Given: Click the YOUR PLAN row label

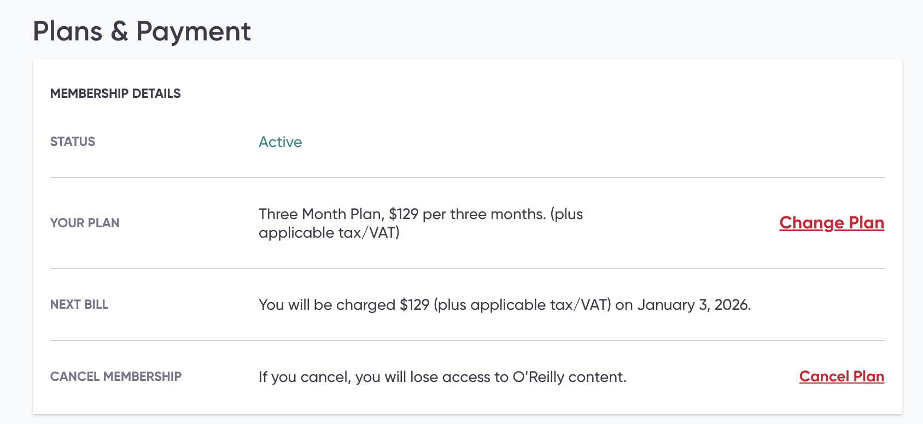Looking at the screenshot, I should (x=85, y=223).
